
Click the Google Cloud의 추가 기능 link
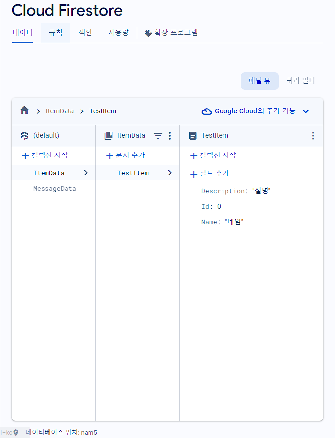255,111
